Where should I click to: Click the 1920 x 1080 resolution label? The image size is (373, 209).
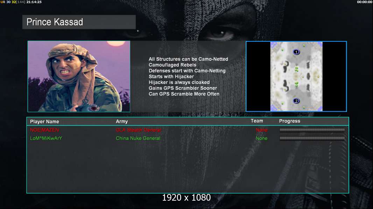coord(186,198)
